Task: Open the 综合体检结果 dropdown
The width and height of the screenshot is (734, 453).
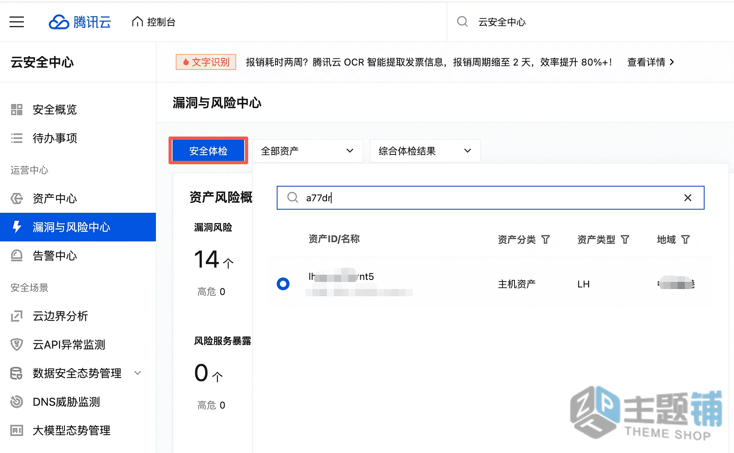Action: [x=425, y=151]
